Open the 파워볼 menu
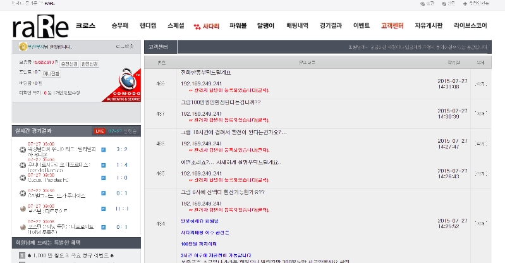The height and width of the screenshot is (263, 505). 238,26
